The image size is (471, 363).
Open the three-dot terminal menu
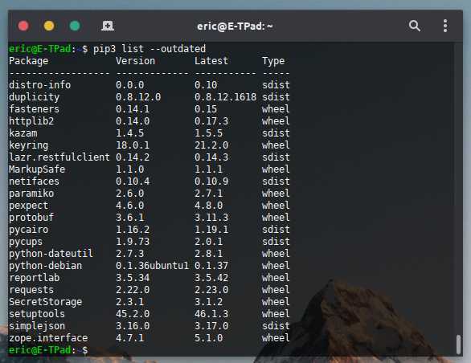click(445, 26)
